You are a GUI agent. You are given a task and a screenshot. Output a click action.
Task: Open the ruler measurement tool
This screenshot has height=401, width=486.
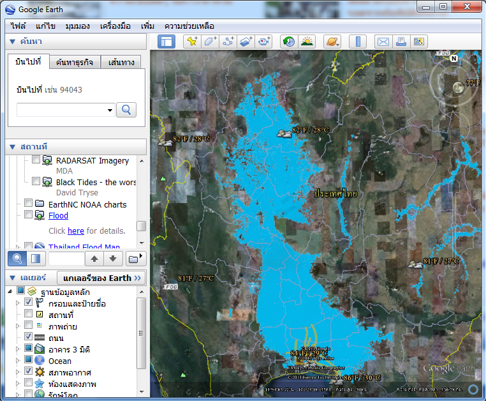click(x=357, y=42)
